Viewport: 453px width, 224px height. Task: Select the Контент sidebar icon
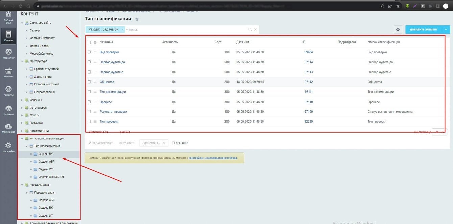pos(8,36)
